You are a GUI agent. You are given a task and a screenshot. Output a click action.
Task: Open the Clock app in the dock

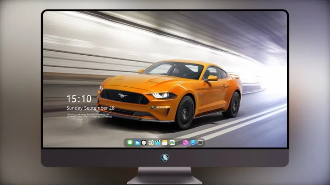coord(144,142)
